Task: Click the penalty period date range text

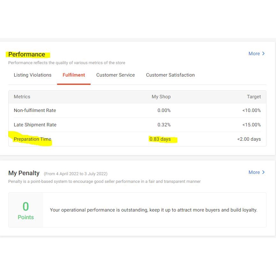Action: pyautogui.click(x=76, y=174)
